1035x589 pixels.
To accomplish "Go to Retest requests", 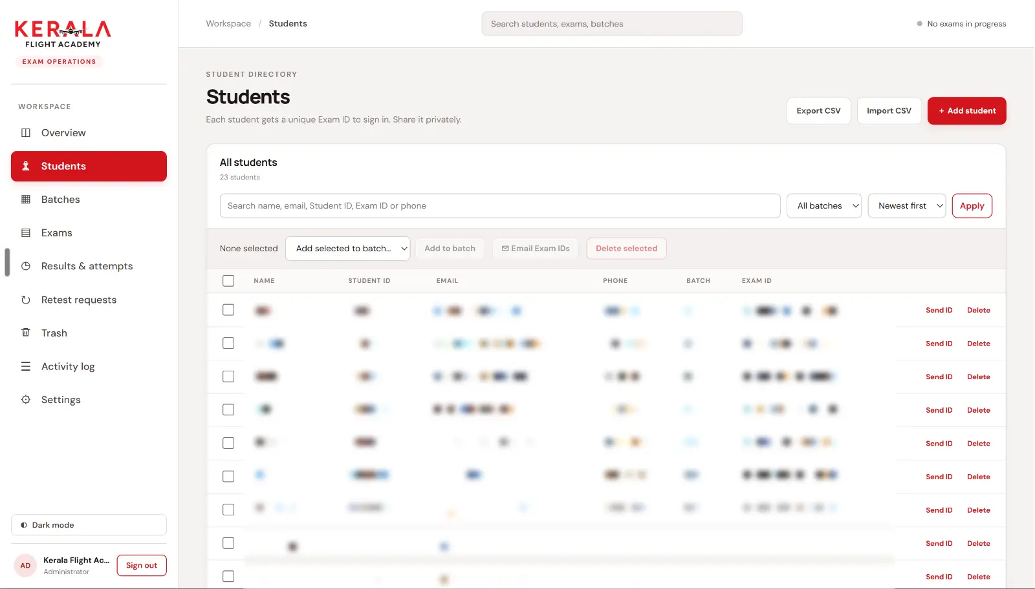I will [x=89, y=300].
